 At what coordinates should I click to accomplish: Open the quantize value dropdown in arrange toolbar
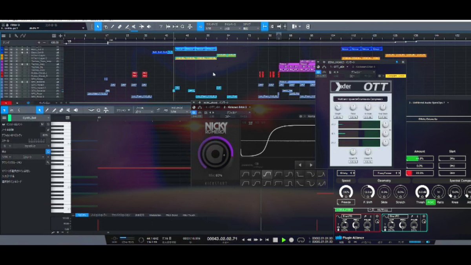tap(214, 28)
